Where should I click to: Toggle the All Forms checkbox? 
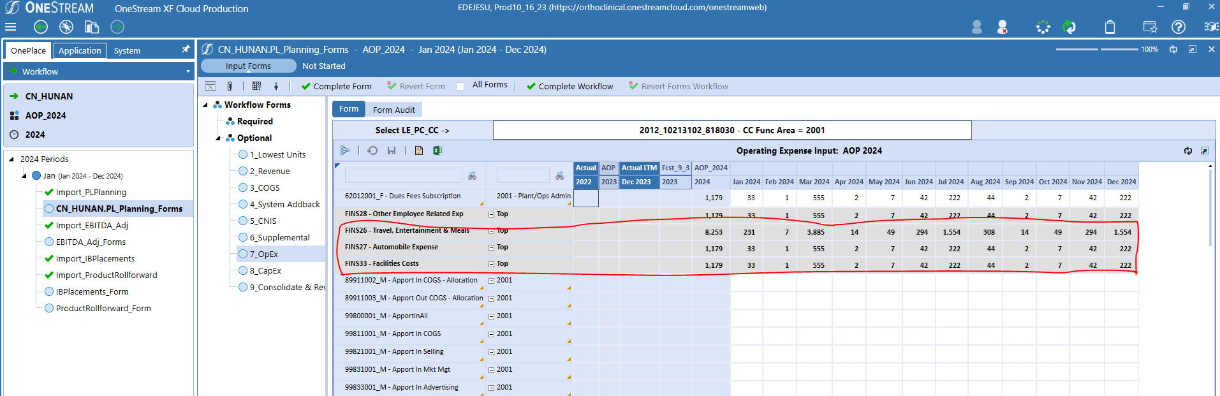(x=460, y=86)
